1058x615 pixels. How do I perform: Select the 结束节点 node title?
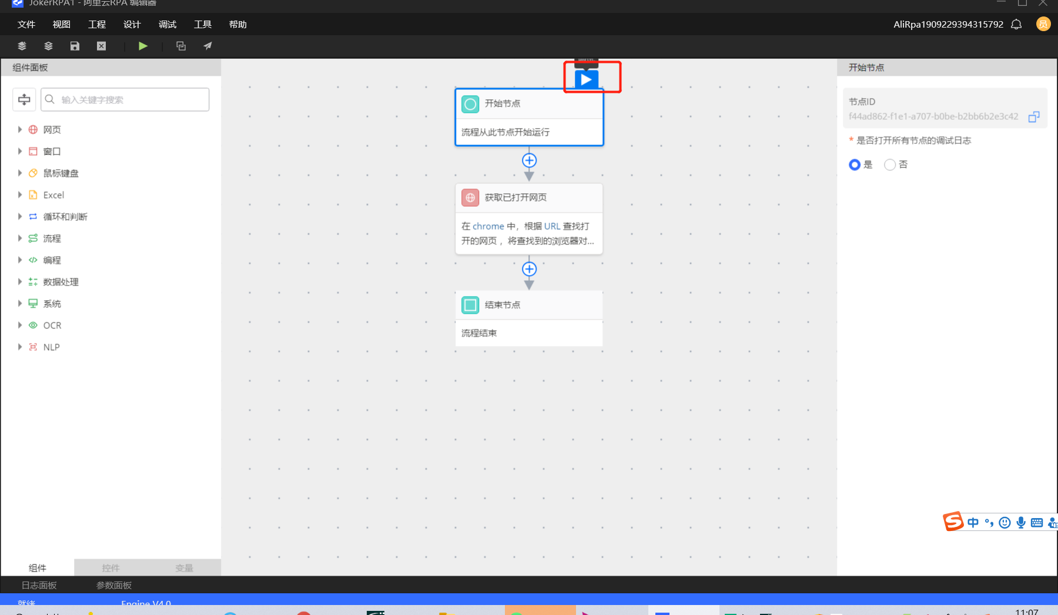pos(503,305)
